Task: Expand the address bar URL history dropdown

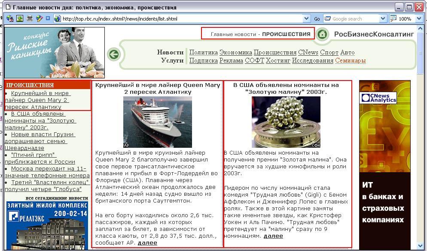Action: tap(306, 19)
